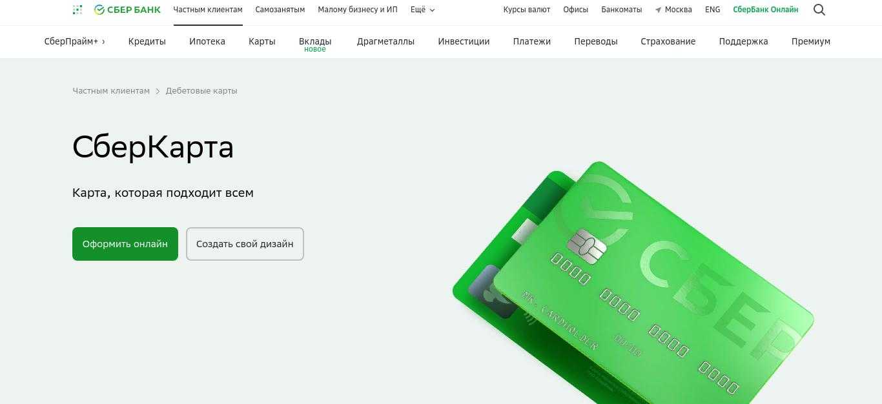Image resolution: width=882 pixels, height=404 pixels.
Task: Click Создать свой дизайн button
Action: pos(245,244)
